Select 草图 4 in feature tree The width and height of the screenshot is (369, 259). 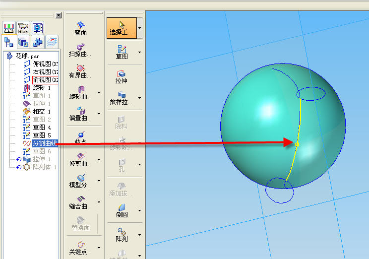(x=37, y=128)
